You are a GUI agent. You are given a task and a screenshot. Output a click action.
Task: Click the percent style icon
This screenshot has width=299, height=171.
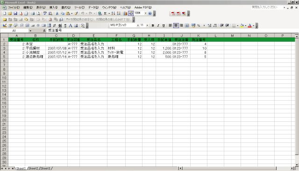click(199, 25)
